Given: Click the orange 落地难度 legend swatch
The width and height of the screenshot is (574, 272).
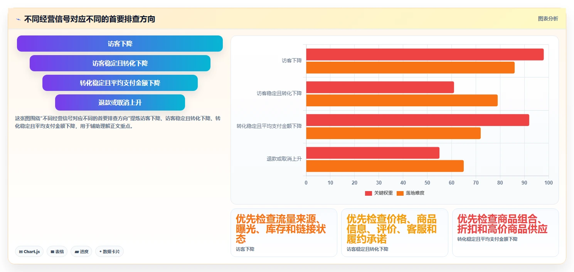Looking at the screenshot, I should click(x=400, y=193).
